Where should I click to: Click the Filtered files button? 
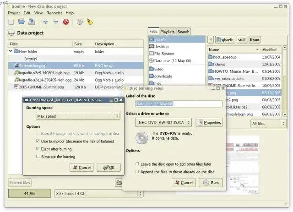point(20,182)
